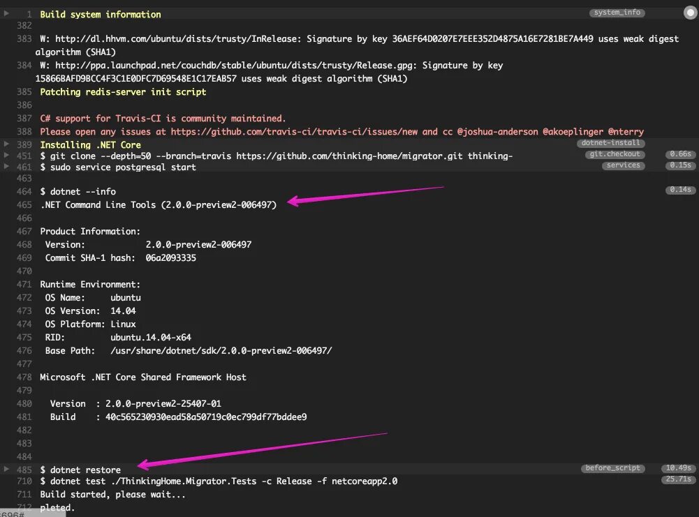Image resolution: width=699 pixels, height=517 pixels.
Task: Click the 'Version: 2.0.0-preview2-006497' line under Product Information
Action: tap(148, 244)
